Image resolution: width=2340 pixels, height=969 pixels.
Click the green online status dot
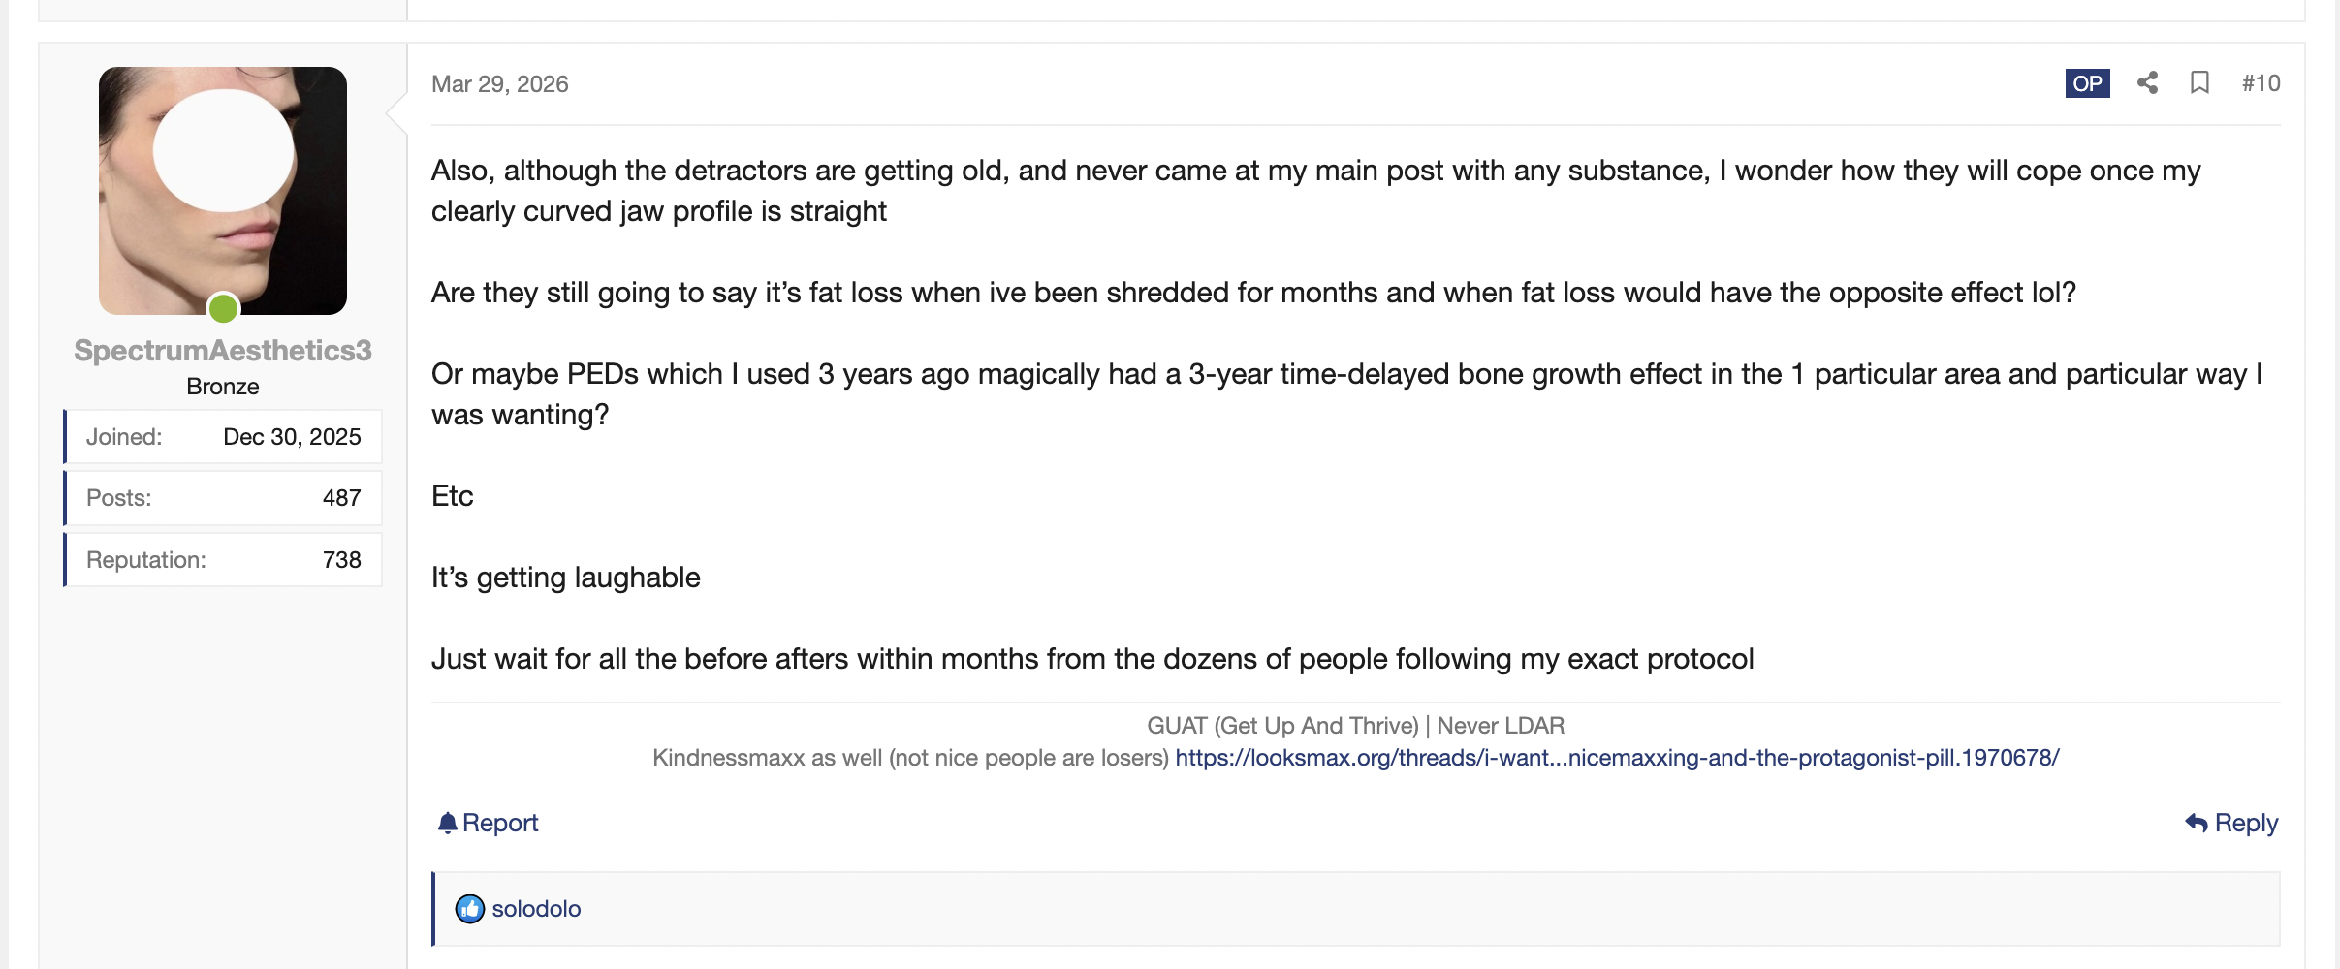pos(223,308)
